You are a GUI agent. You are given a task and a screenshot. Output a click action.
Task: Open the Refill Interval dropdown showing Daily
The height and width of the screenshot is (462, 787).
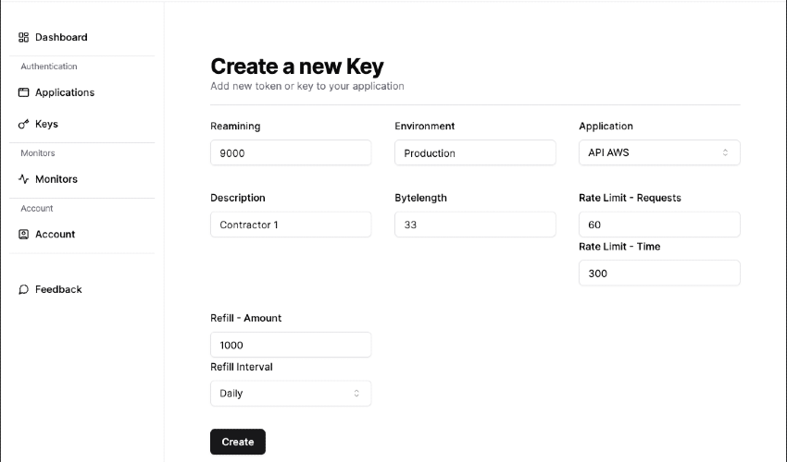pyautogui.click(x=291, y=394)
